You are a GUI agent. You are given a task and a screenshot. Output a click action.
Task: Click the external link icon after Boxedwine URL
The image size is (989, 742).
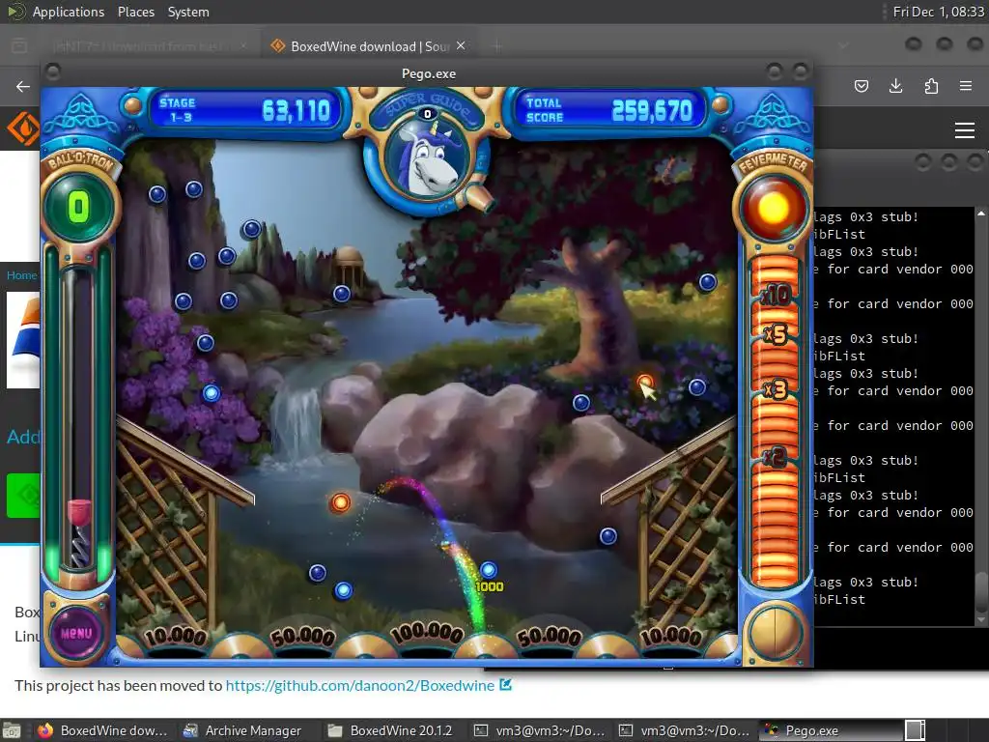click(x=505, y=685)
